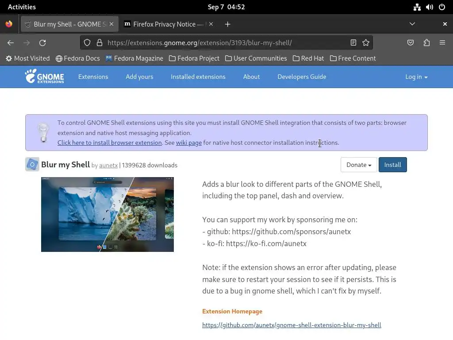Open the volume speaker icon
Screen dimensions: 453x340
[x=429, y=7]
